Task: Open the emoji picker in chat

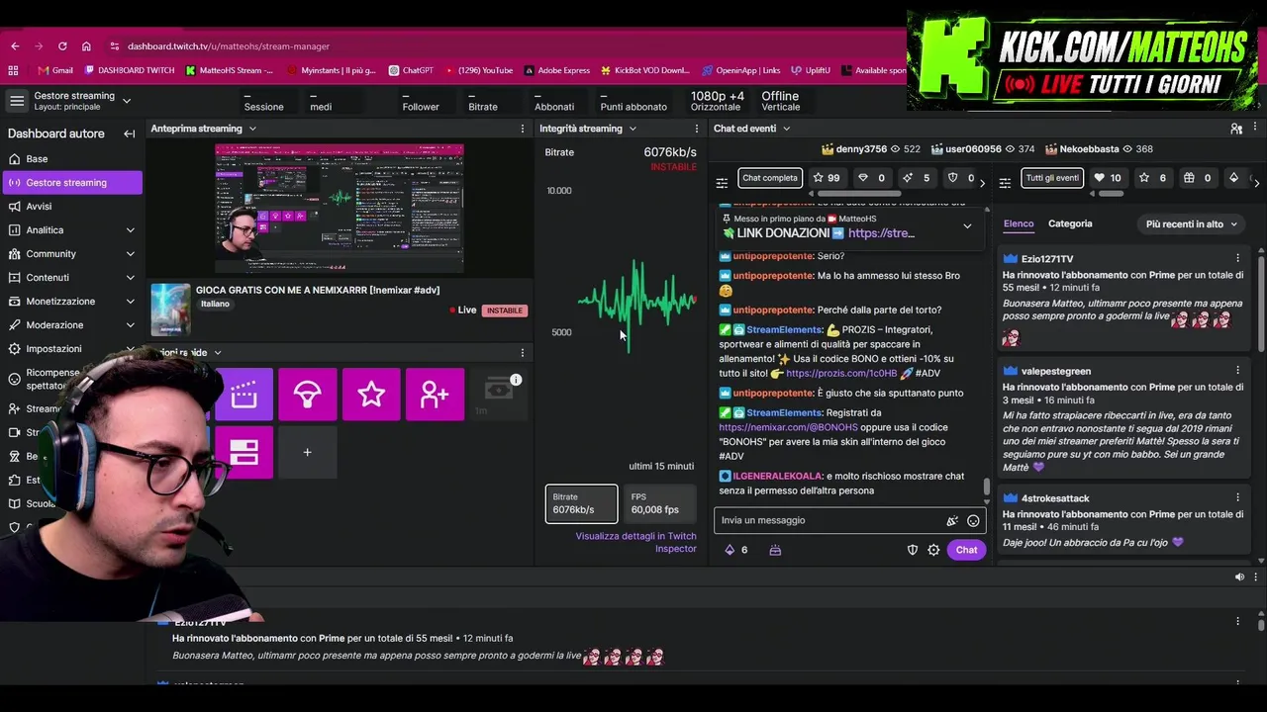Action: click(973, 520)
